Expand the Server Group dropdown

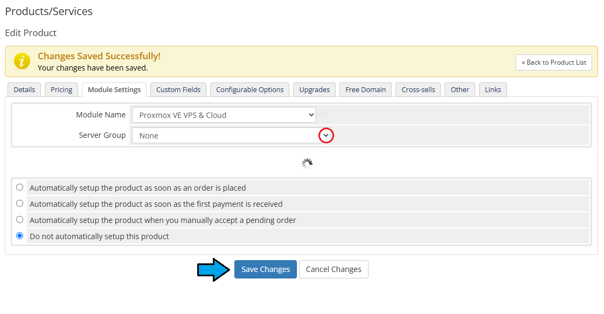232,135
